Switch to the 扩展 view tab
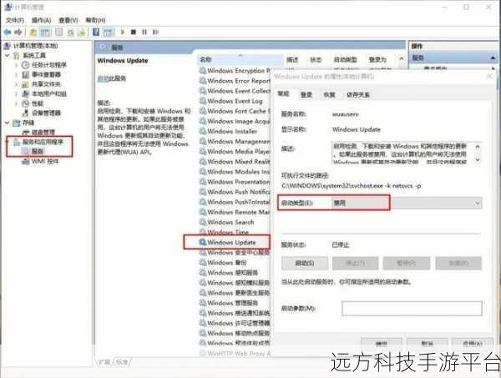This screenshot has width=501, height=378. (x=104, y=362)
